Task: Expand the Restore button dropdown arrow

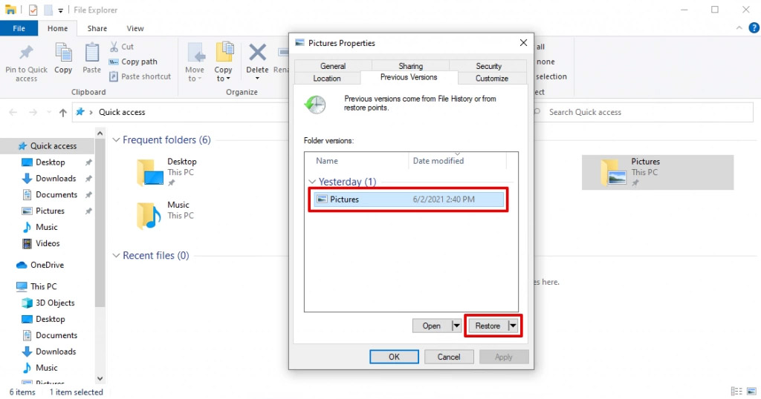Action: [x=513, y=326]
